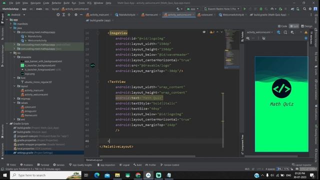Viewport: 320px width, 180px height.
Task: Run the app with green play button
Action: click(244, 9)
